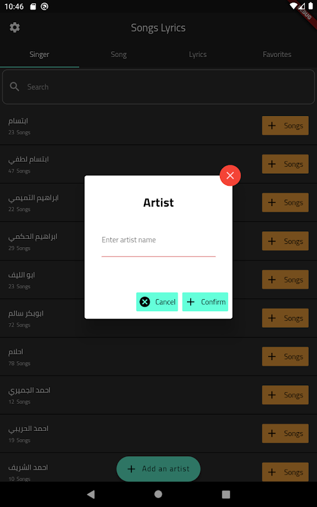
Task: Open the ابوبكر سالم artist entry
Action: 129,318
